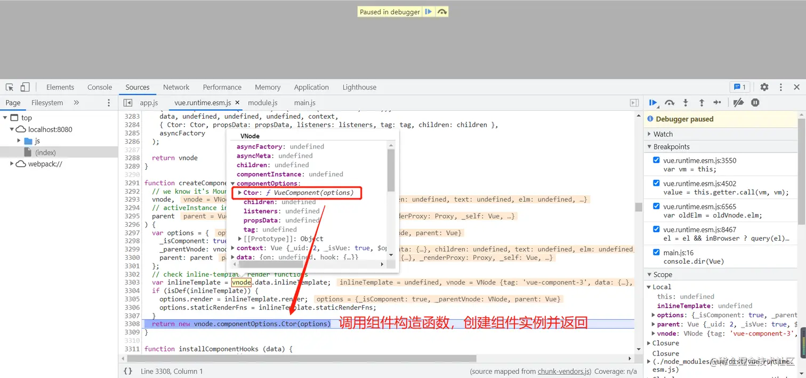Click line number 3304 in gutter

click(132, 291)
